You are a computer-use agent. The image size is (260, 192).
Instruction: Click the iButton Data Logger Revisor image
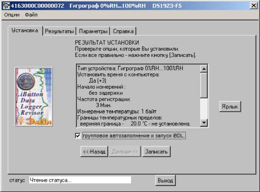[x=34, y=97]
